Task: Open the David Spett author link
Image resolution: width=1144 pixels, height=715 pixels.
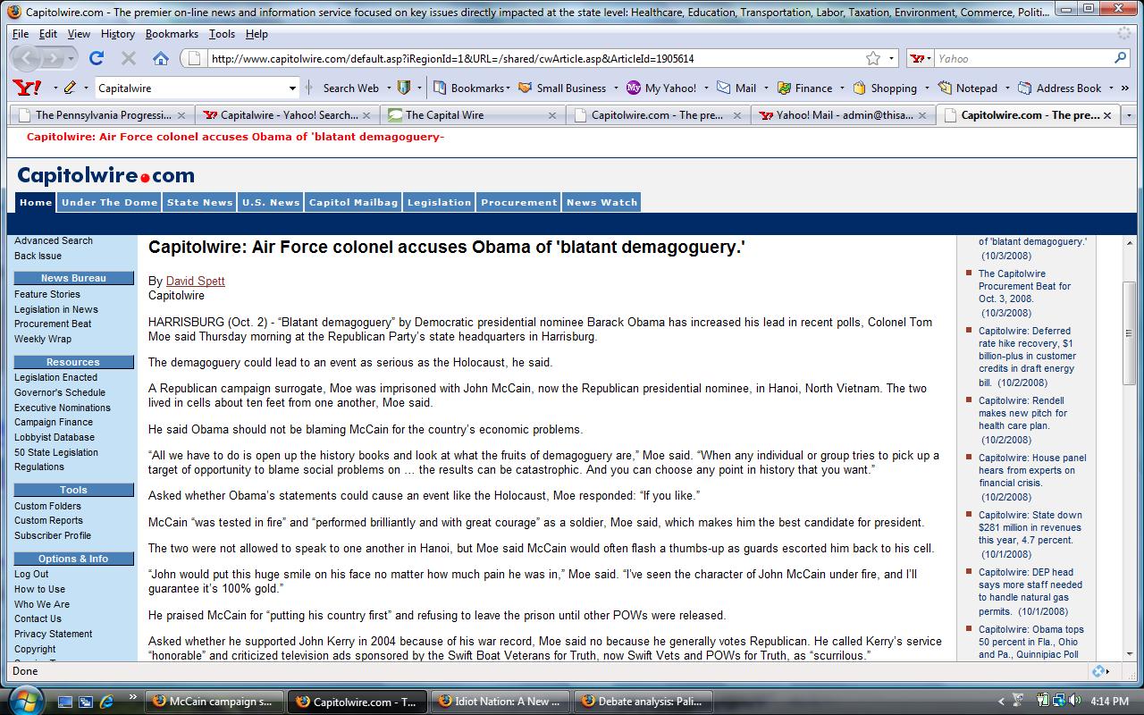Action: pyautogui.click(x=195, y=281)
